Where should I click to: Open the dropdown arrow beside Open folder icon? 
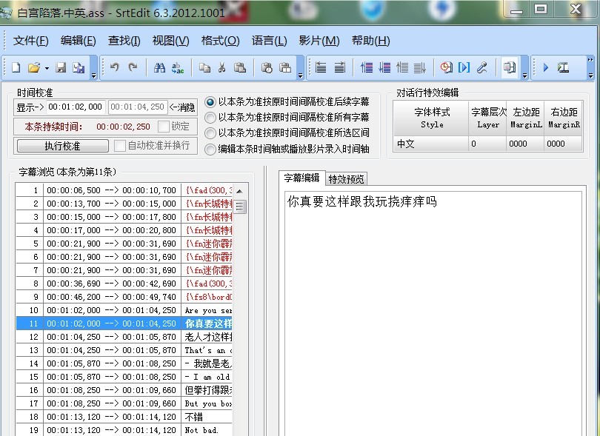[47, 68]
